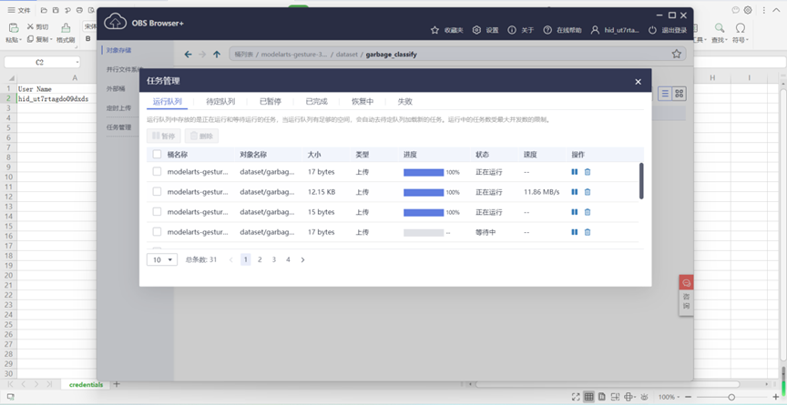The height and width of the screenshot is (405, 787).
Task: Enter WPS full screen view
Action: pyautogui.click(x=576, y=397)
